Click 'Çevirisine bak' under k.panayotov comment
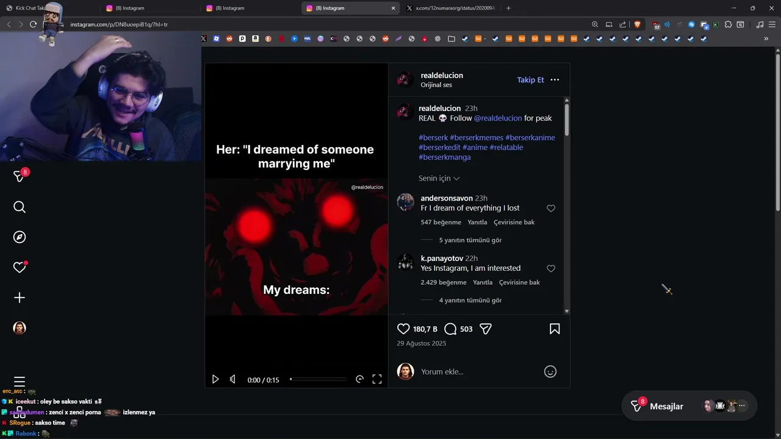The image size is (781, 439). pos(519,282)
